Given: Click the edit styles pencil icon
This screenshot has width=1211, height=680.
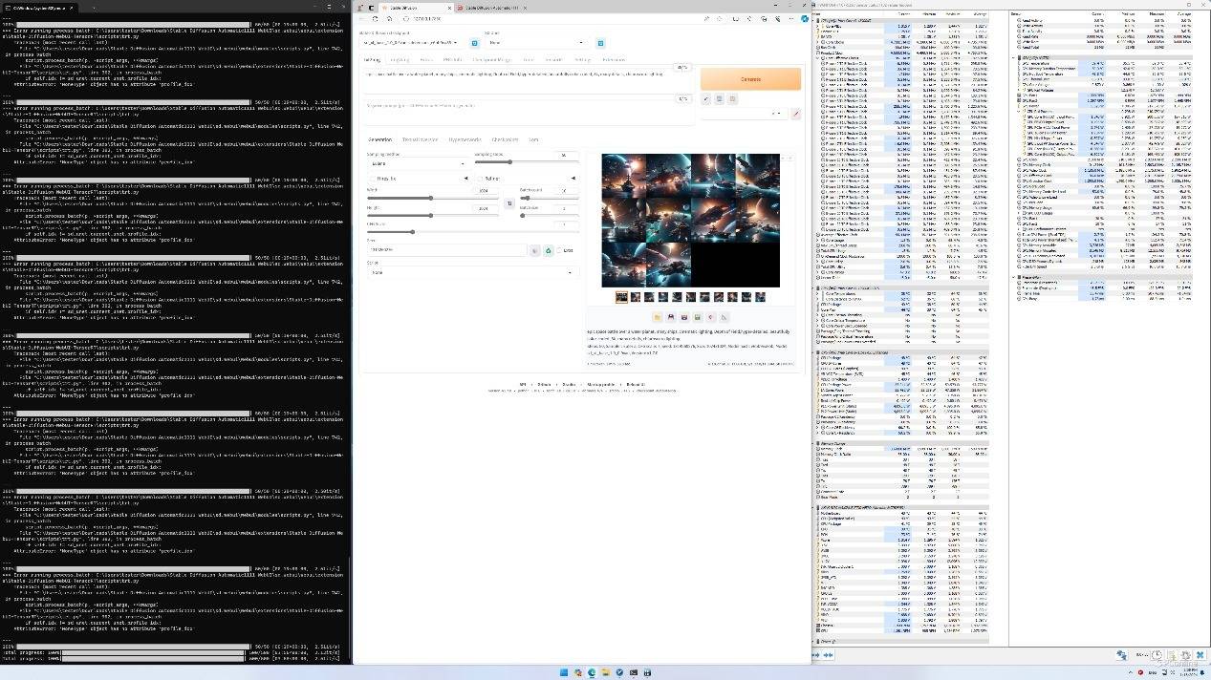Looking at the screenshot, I should click(795, 114).
